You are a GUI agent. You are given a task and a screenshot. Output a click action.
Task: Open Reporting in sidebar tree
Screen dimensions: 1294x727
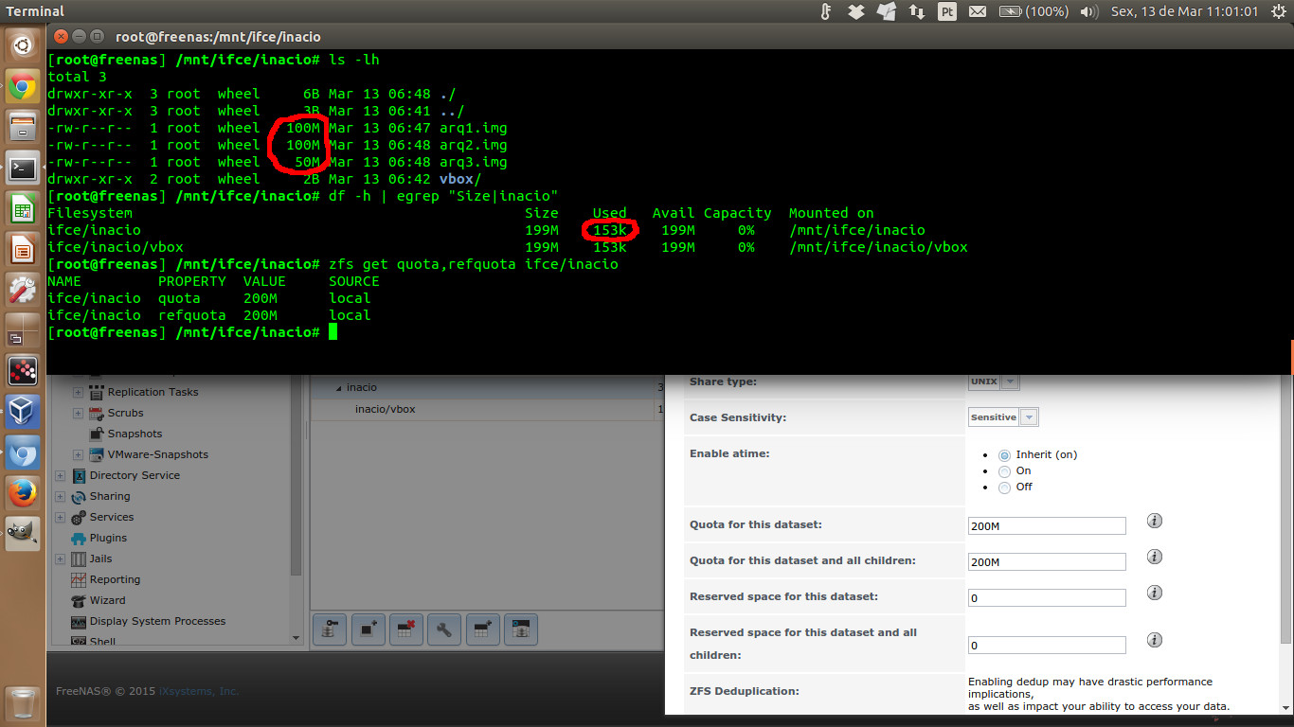[115, 579]
